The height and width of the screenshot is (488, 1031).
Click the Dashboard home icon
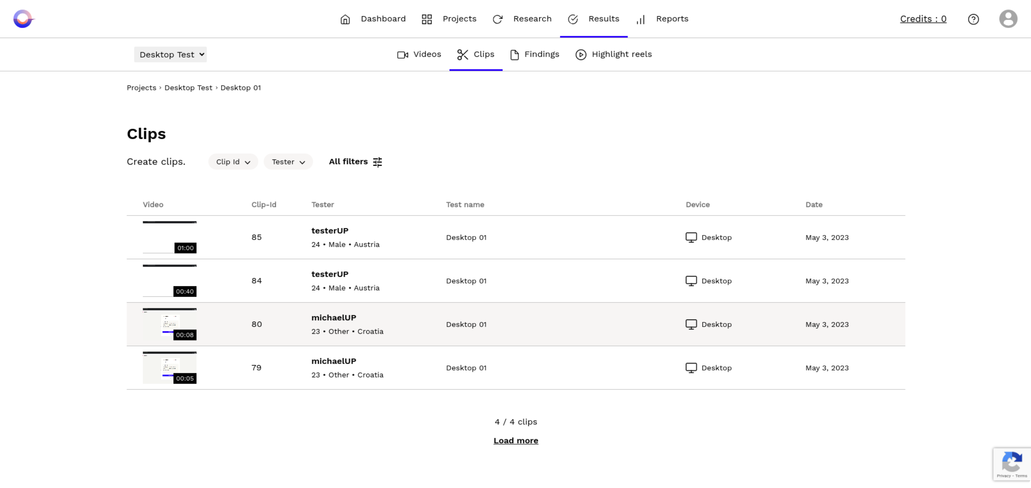coord(345,18)
